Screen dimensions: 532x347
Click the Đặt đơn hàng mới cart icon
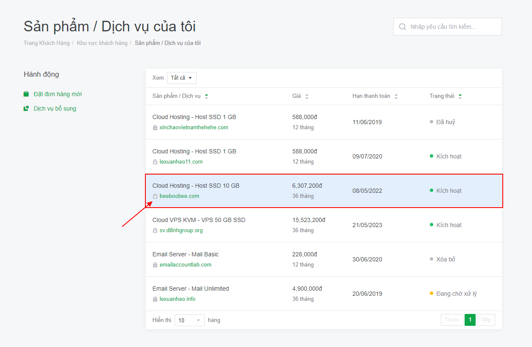(26, 94)
